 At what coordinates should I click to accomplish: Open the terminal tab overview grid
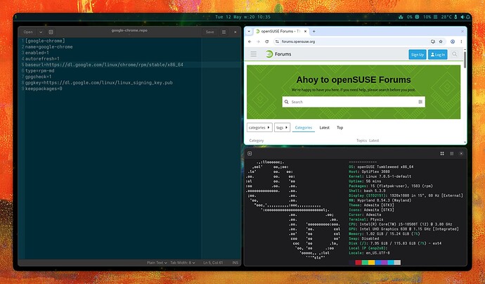pos(442,153)
